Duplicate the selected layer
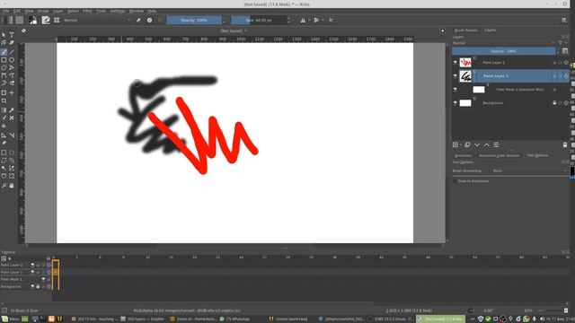This screenshot has width=575, height=323. tap(467, 144)
